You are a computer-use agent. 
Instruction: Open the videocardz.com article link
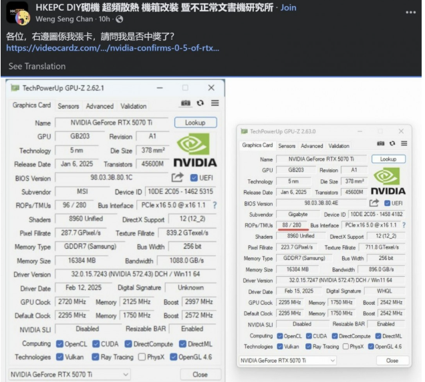click(x=113, y=48)
